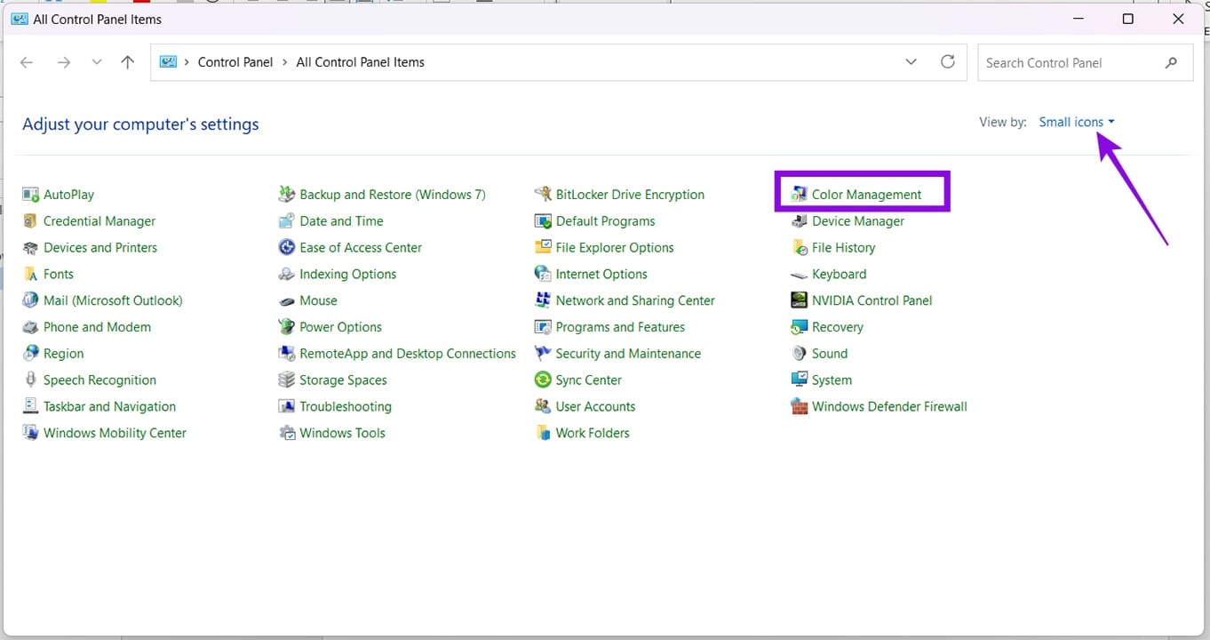The image size is (1210, 640).
Task: Go back with the Back arrow
Action: click(27, 62)
